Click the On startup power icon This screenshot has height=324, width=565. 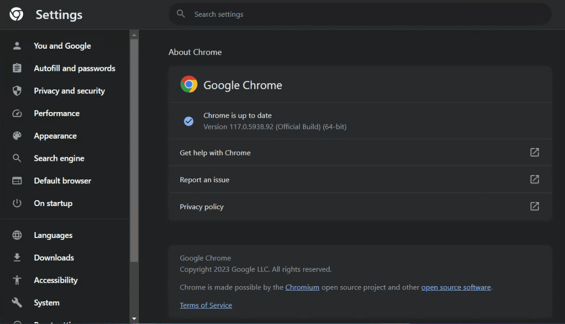(x=17, y=203)
